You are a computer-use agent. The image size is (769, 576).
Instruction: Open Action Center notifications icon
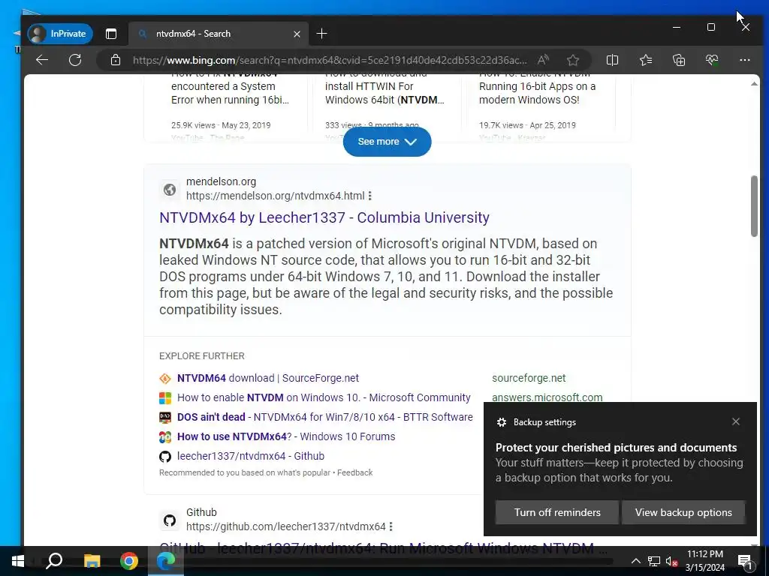pos(745,561)
